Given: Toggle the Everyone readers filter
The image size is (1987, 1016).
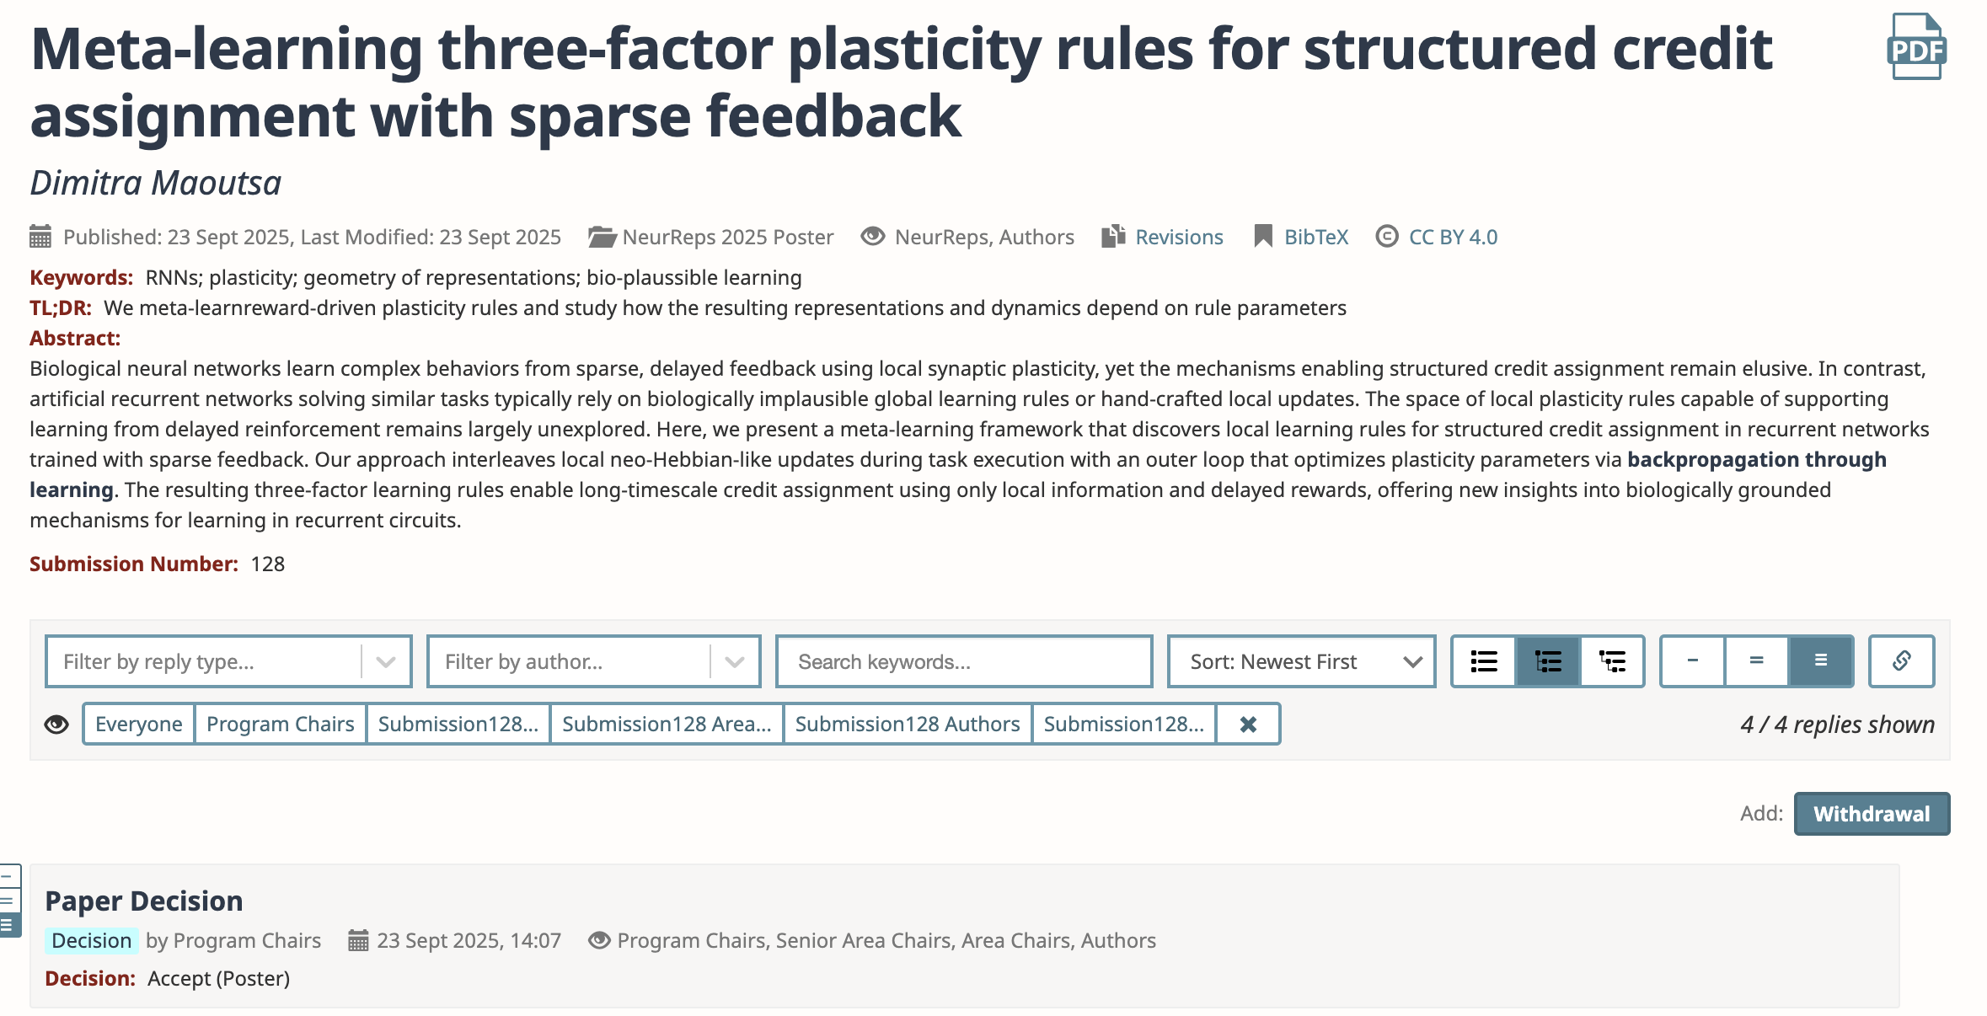Looking at the screenshot, I should (x=139, y=724).
